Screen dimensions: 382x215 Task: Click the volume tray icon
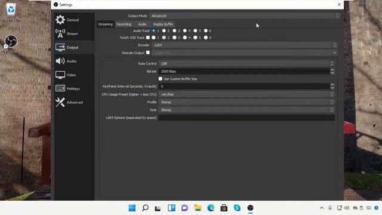coord(347,208)
